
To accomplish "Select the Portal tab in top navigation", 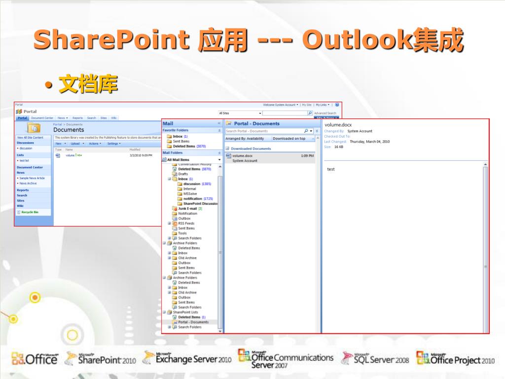I will 22,118.
